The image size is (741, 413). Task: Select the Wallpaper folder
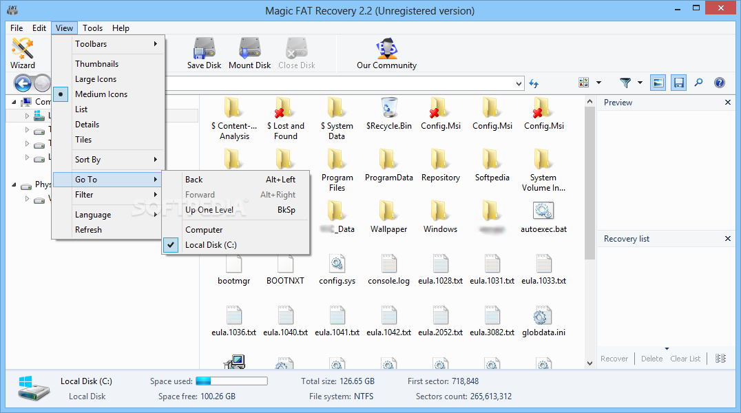tap(388, 217)
